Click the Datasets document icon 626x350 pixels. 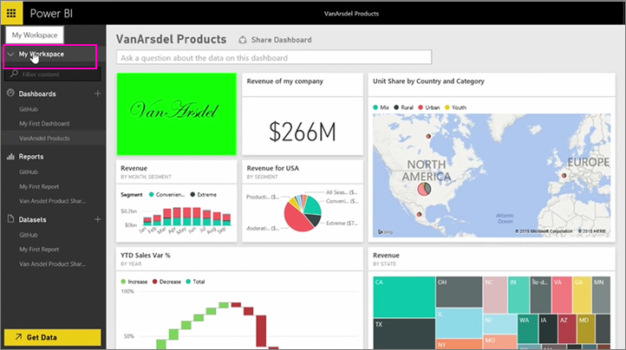coord(10,219)
